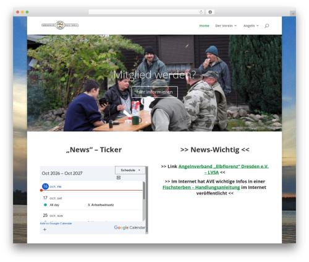Go to the Home menu item
The image size is (309, 262).
point(204,26)
